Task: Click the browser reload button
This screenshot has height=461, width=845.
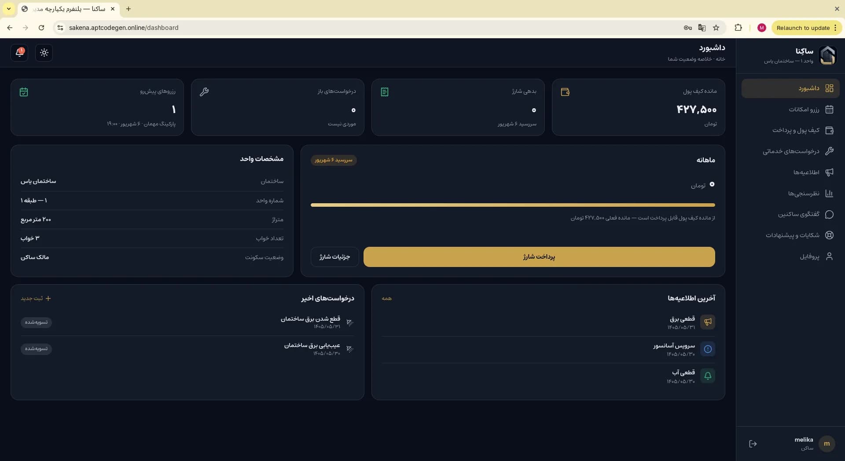Action: (x=41, y=28)
